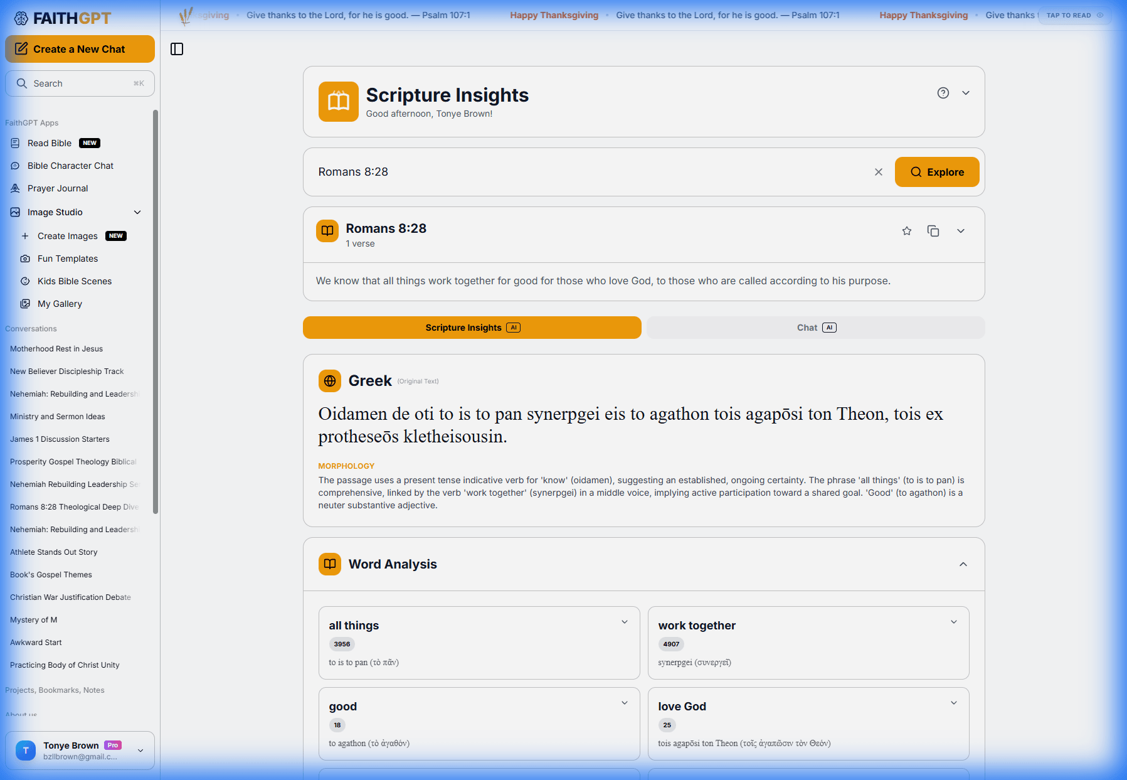Screen dimensions: 1127x780
Task: Click the sidebar scrollbar
Action: (x=156, y=312)
